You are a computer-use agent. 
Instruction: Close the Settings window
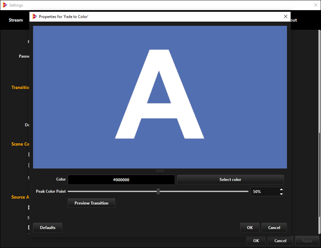click(x=315, y=5)
